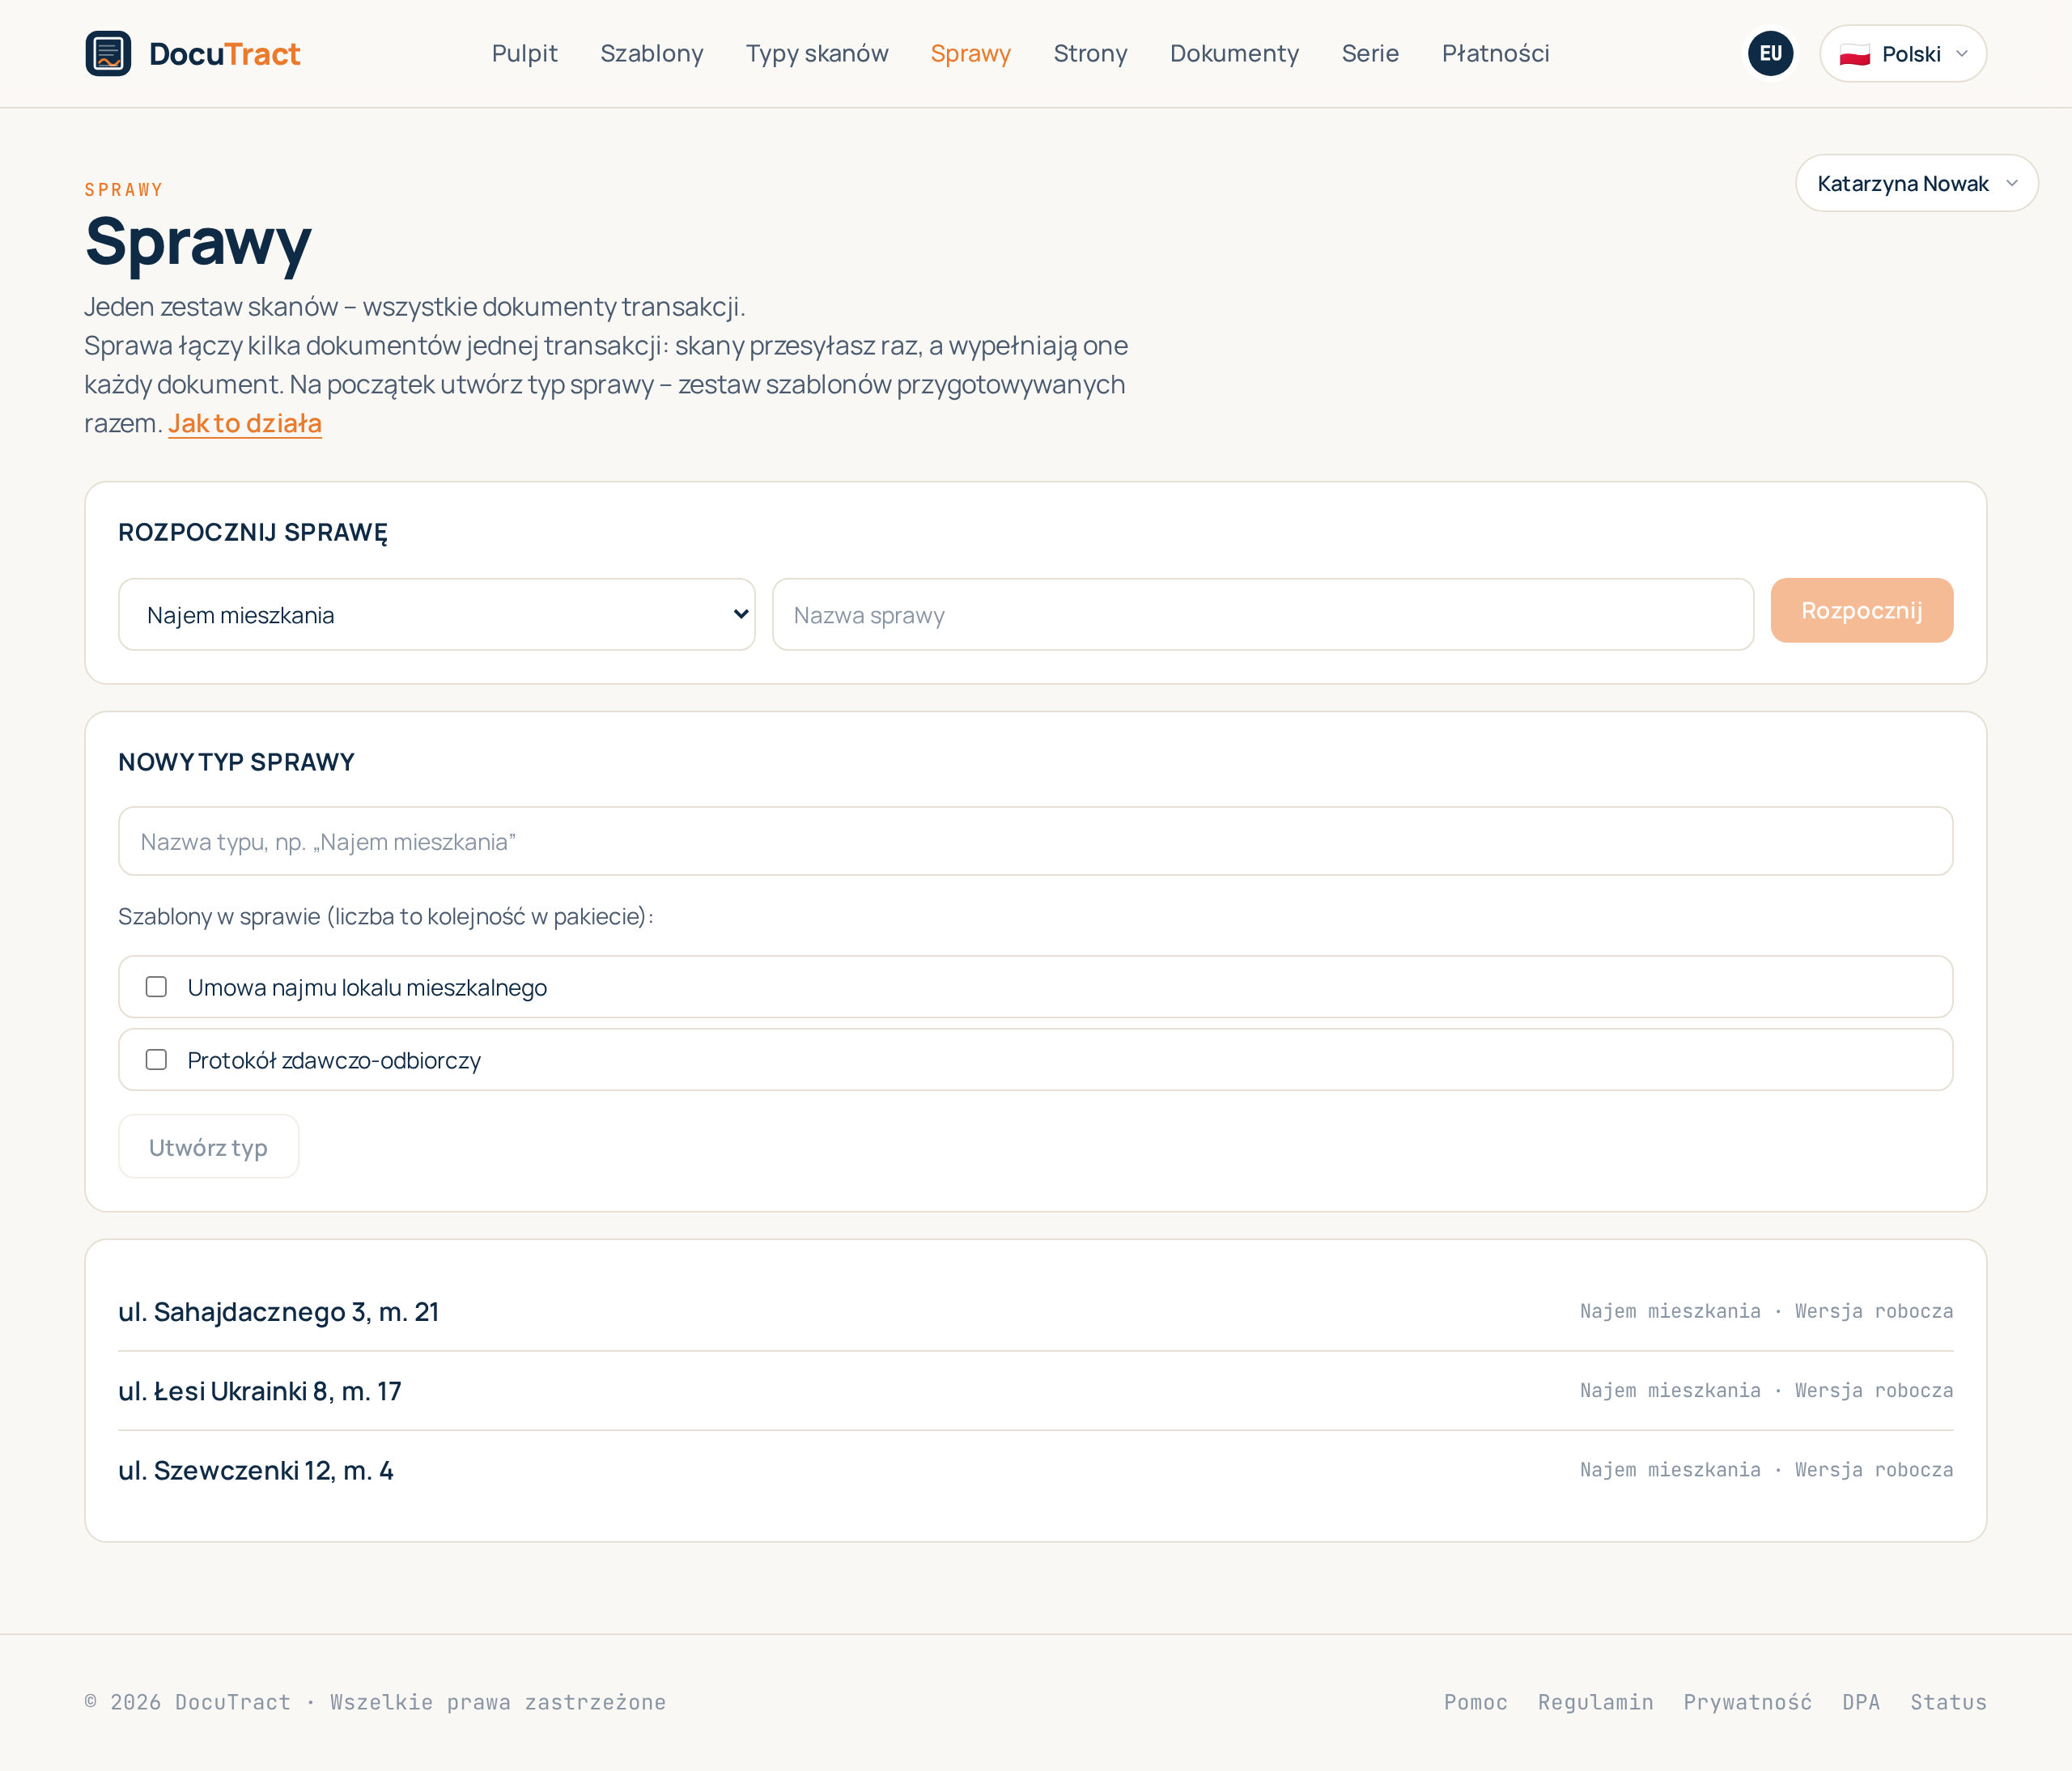Click the DocuTract logo icon

point(108,53)
